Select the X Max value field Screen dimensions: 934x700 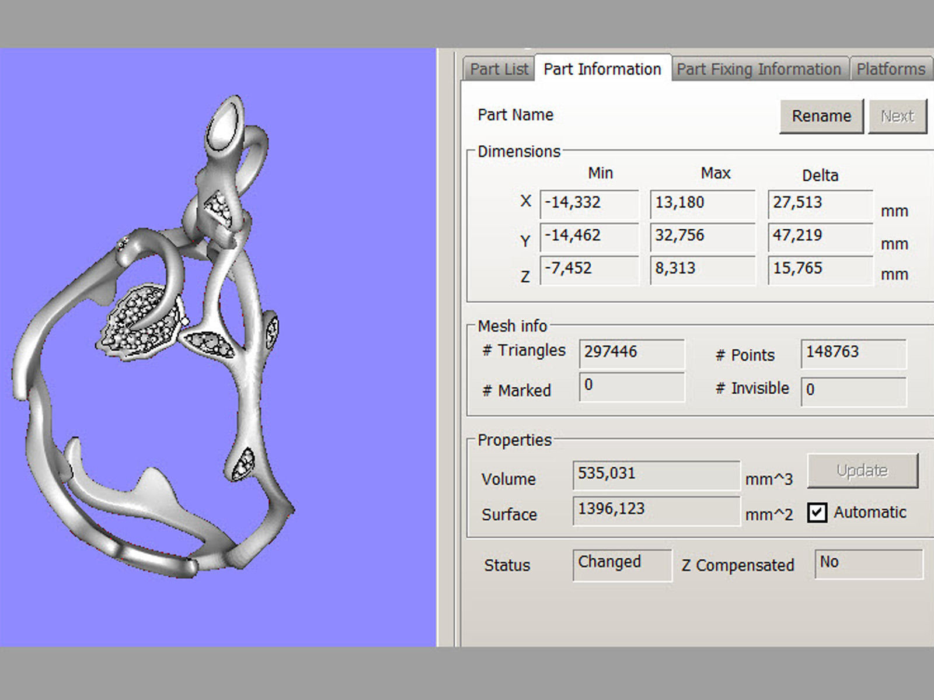tap(702, 203)
